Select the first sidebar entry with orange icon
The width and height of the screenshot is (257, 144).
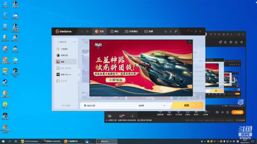coord(66,49)
